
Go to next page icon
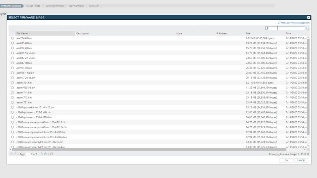point(41,154)
